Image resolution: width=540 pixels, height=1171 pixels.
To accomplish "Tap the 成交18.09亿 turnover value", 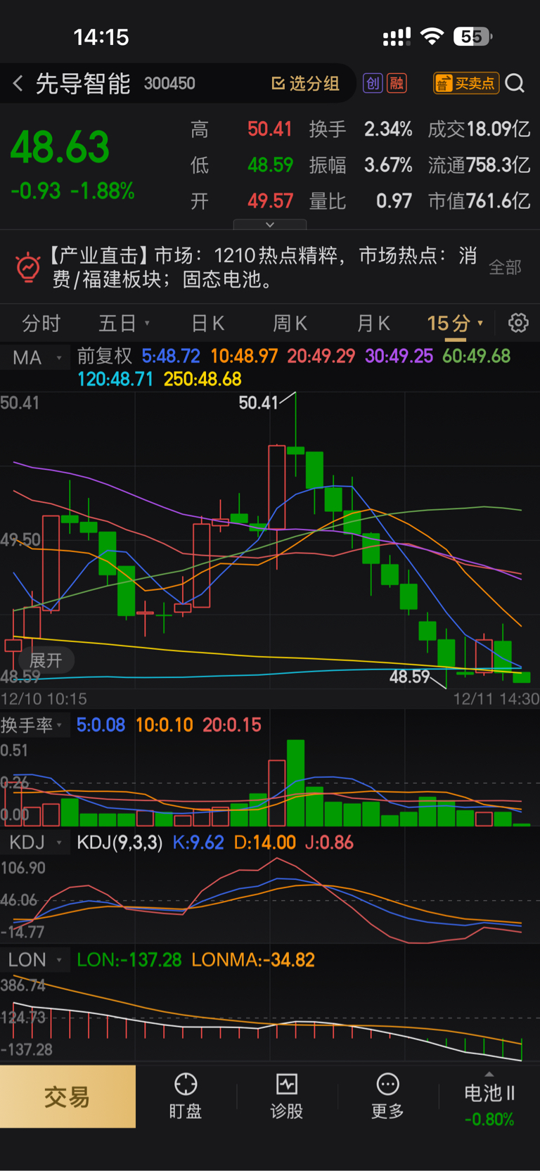I will (x=479, y=129).
